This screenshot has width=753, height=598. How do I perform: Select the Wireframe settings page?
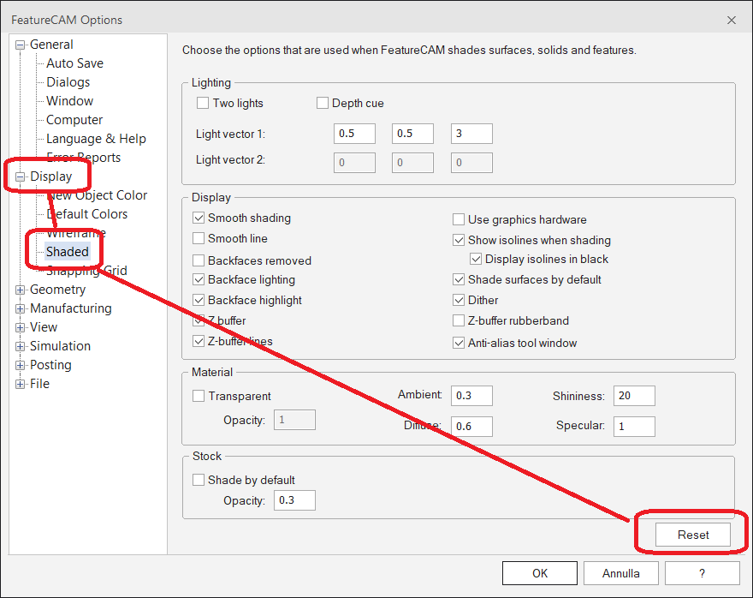tap(76, 232)
